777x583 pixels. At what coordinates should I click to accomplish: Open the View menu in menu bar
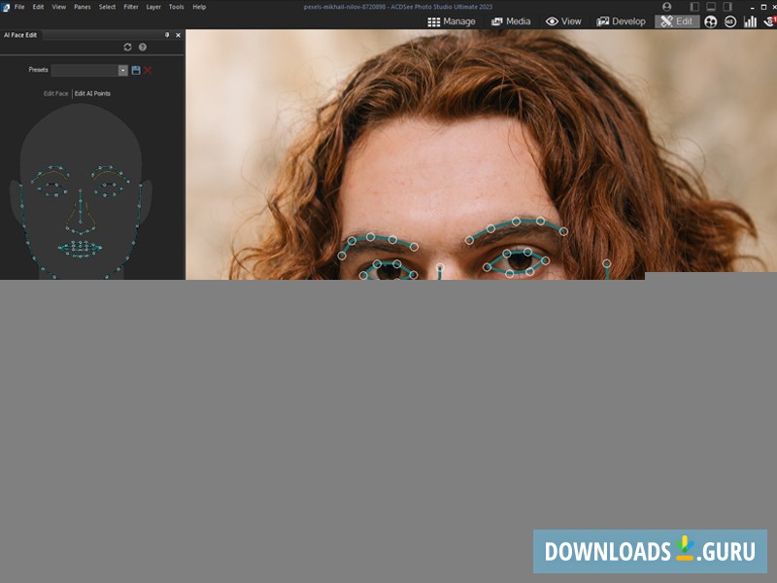(x=59, y=7)
